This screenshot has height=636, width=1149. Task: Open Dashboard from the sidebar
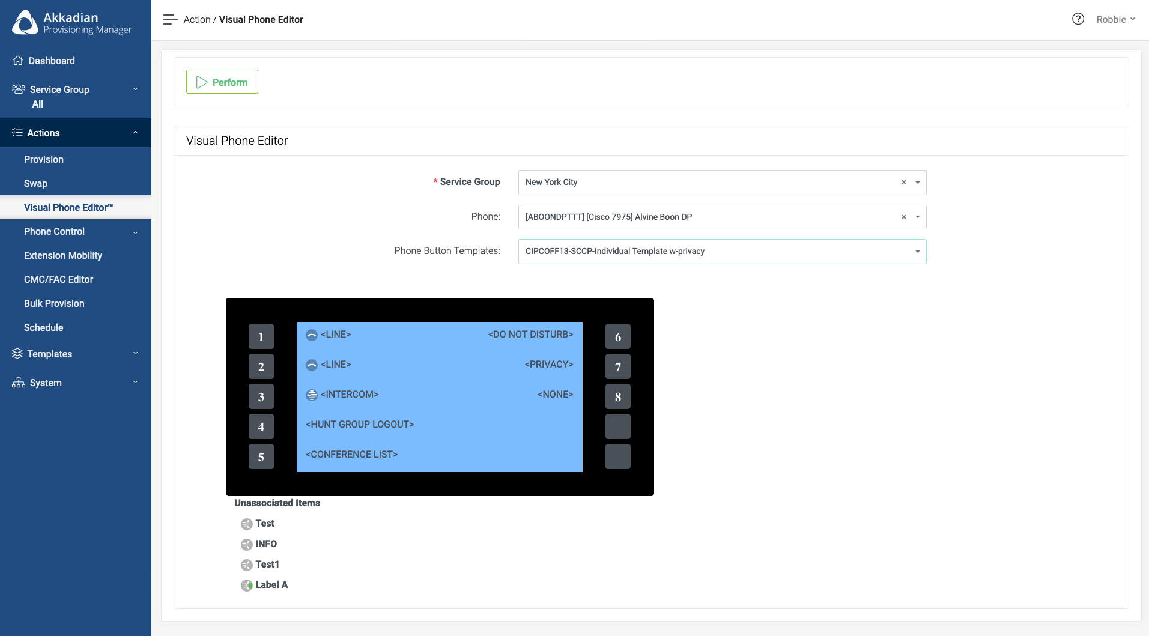pyautogui.click(x=76, y=61)
